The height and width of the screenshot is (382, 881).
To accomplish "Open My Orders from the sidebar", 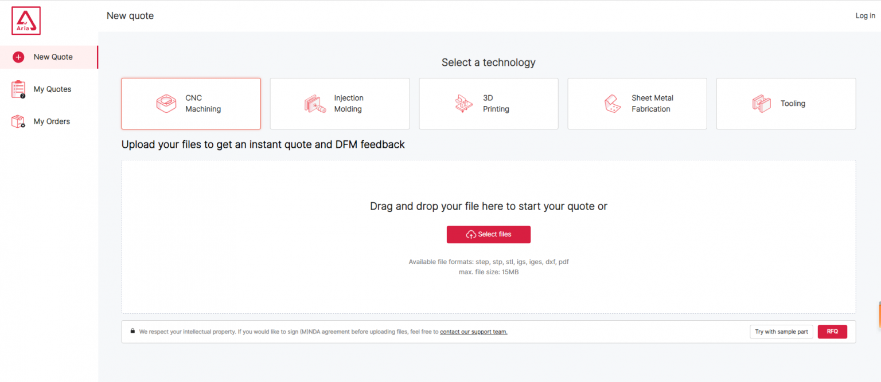I will (52, 121).
